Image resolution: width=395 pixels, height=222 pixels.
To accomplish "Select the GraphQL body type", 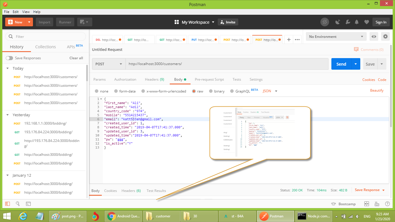I will tap(232, 91).
